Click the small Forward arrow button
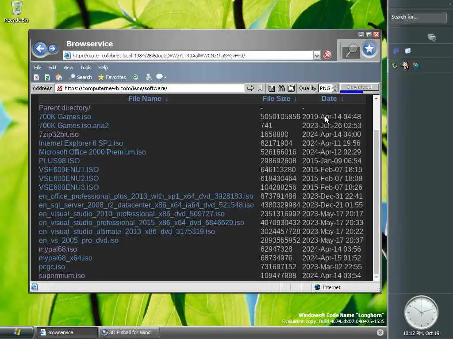The image size is (453, 339). click(x=53, y=49)
